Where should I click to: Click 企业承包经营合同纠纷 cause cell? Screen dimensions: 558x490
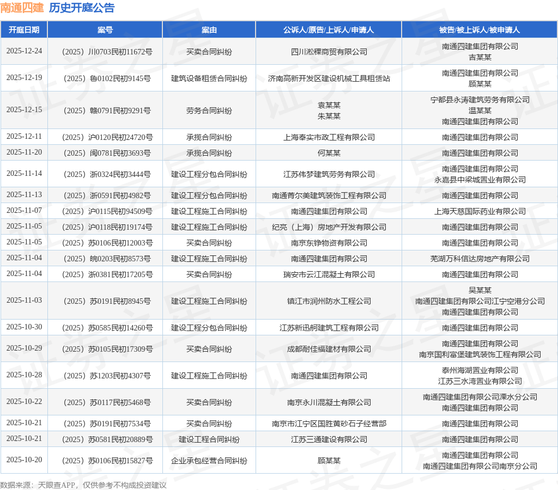point(209,461)
